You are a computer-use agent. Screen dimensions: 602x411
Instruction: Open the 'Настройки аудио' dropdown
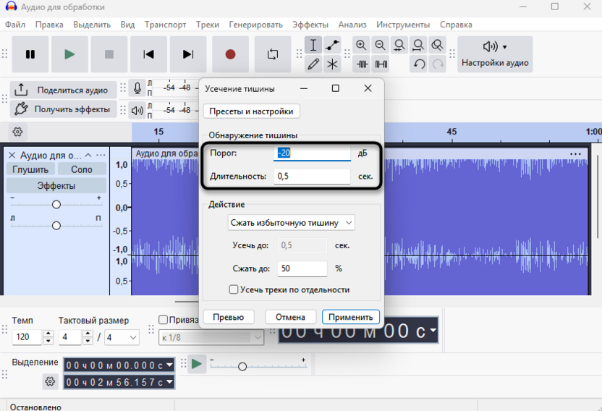pos(495,54)
